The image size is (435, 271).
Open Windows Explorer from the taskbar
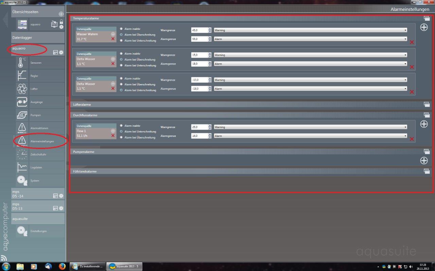point(20,266)
